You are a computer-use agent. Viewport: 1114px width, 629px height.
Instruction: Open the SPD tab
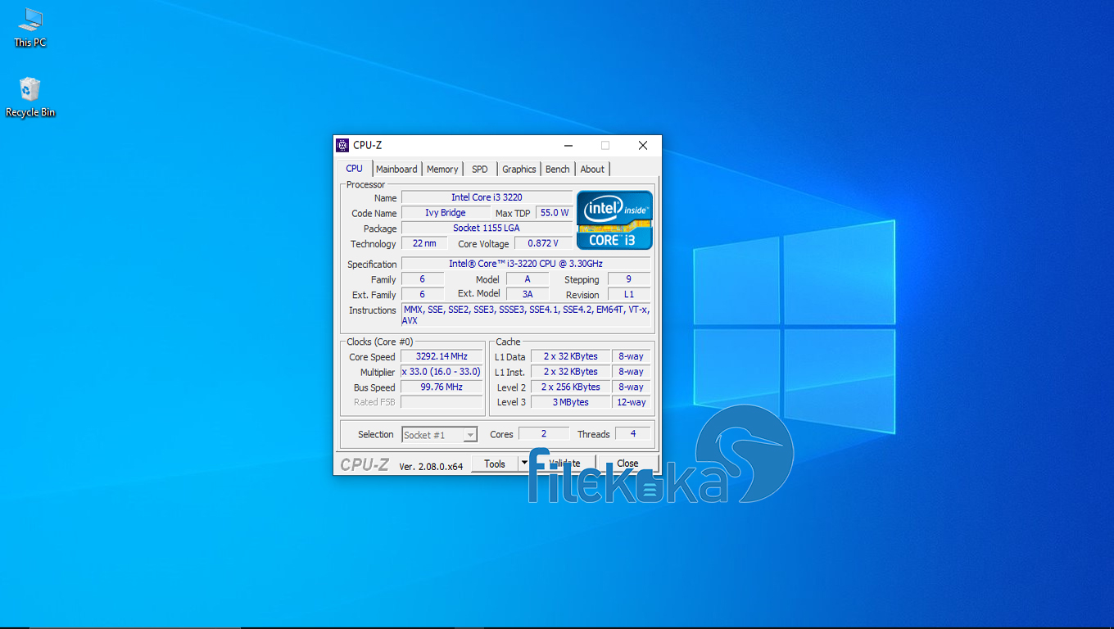[480, 170]
